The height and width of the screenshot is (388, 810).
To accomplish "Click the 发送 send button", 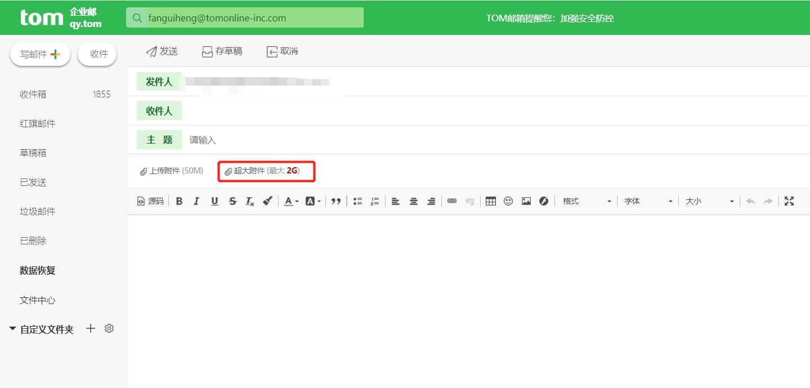I will point(162,51).
